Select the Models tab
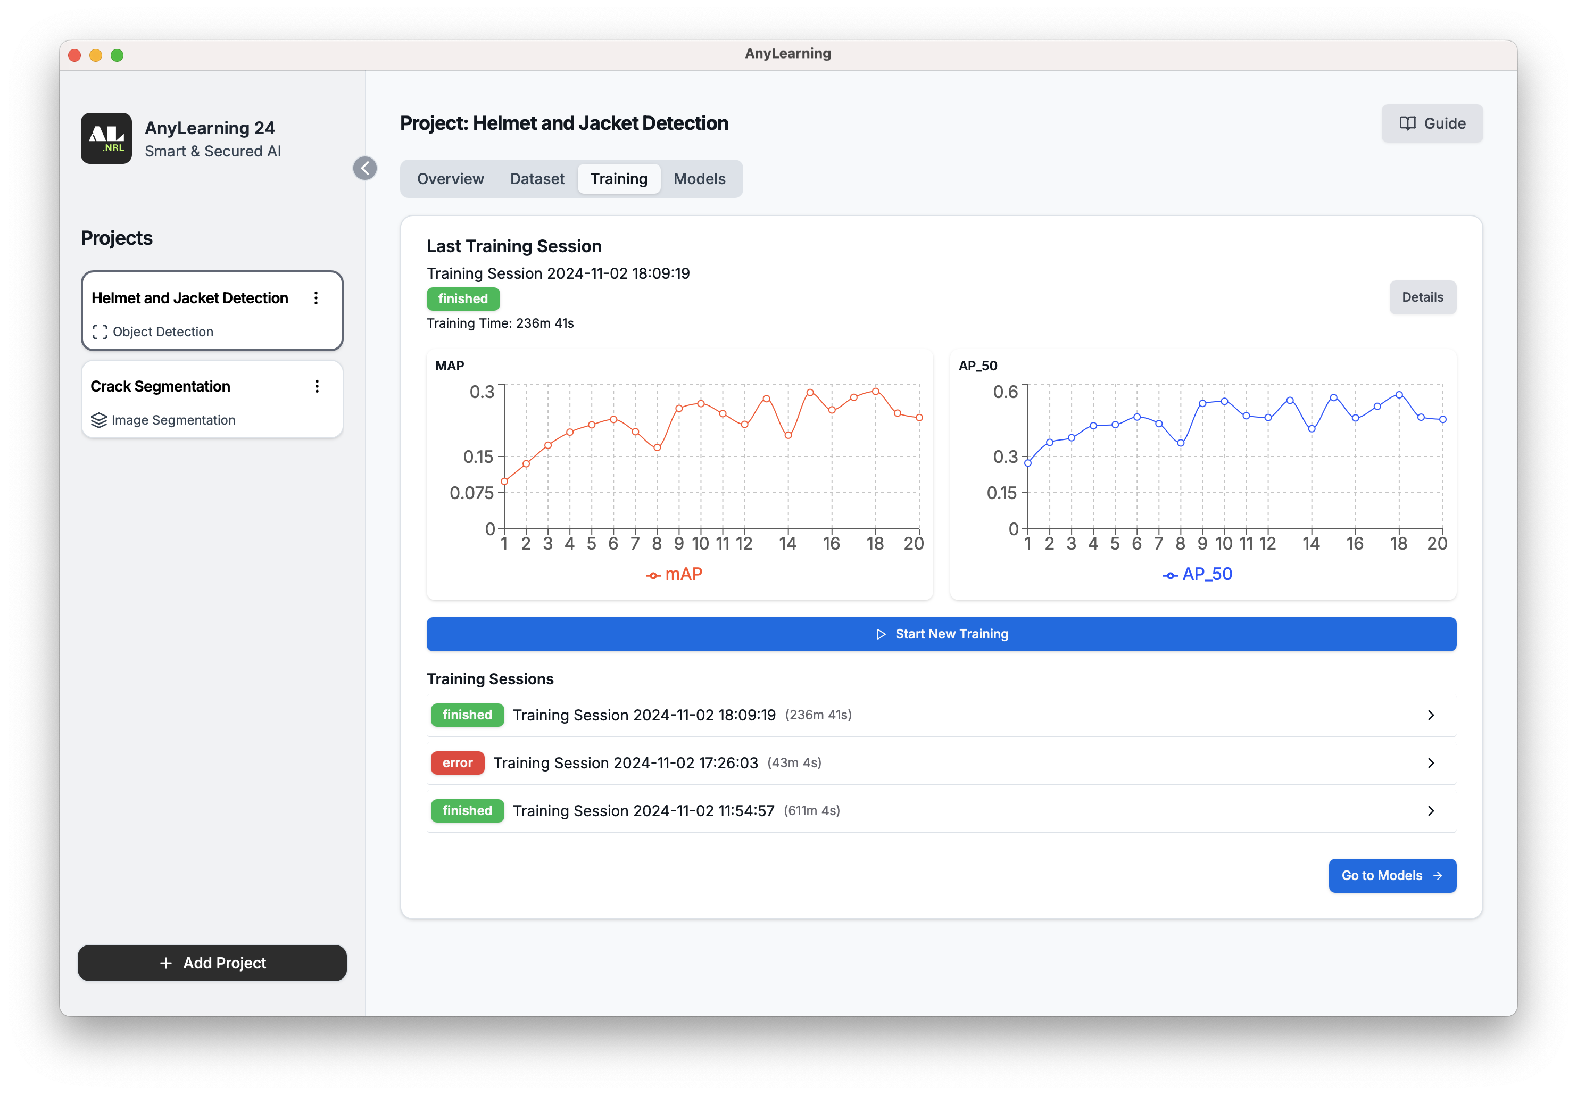 699,178
